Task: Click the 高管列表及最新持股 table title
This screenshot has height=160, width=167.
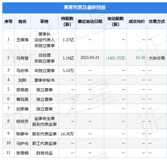Action: pos(85,8)
